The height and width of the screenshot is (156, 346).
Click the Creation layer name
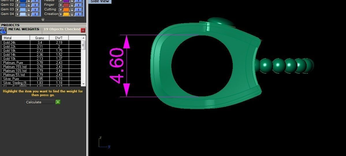coord(51,14)
